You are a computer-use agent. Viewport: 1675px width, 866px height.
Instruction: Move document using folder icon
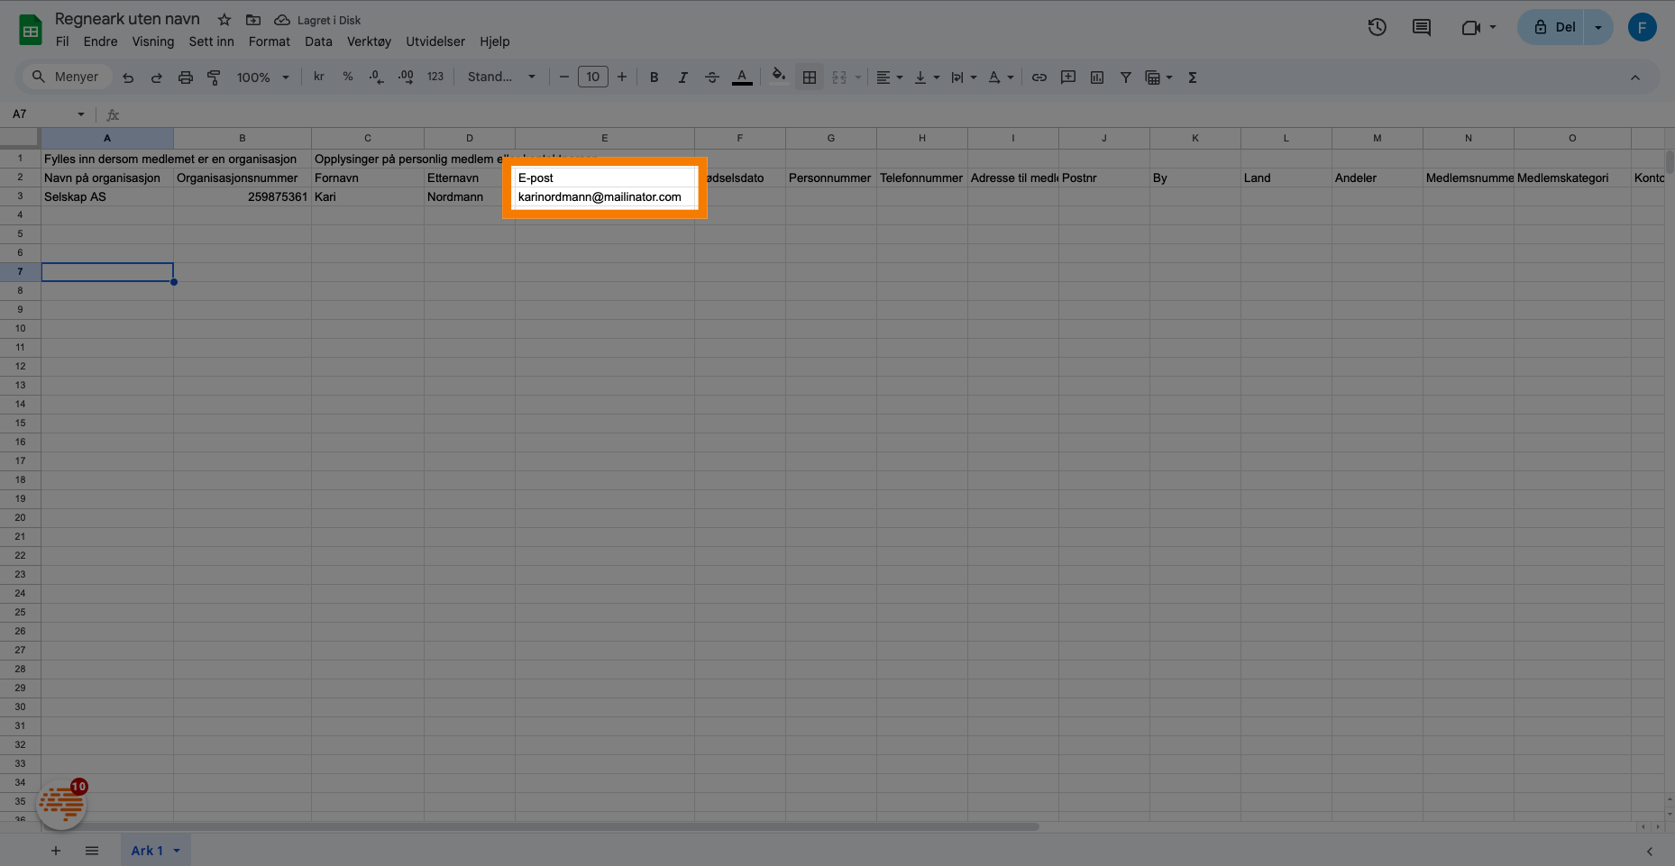253,20
